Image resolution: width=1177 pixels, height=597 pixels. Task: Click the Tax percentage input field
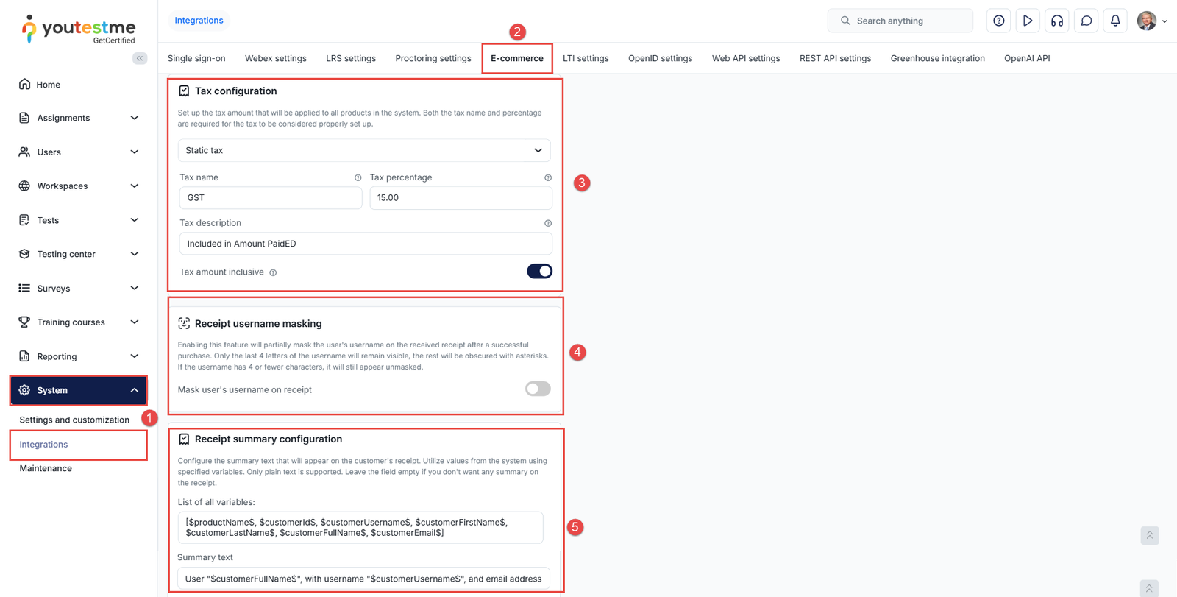coord(461,197)
